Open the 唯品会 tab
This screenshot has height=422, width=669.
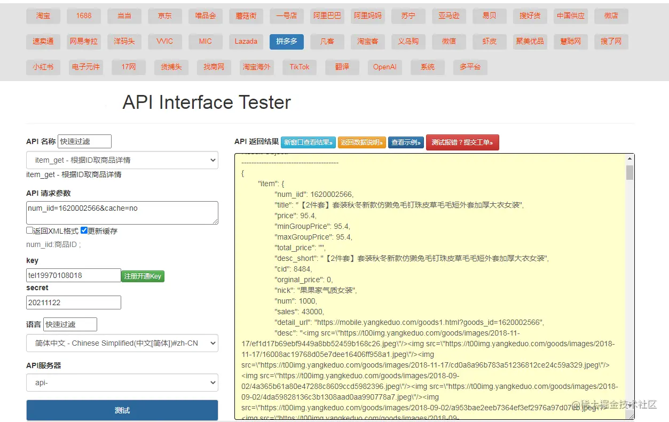pos(206,16)
